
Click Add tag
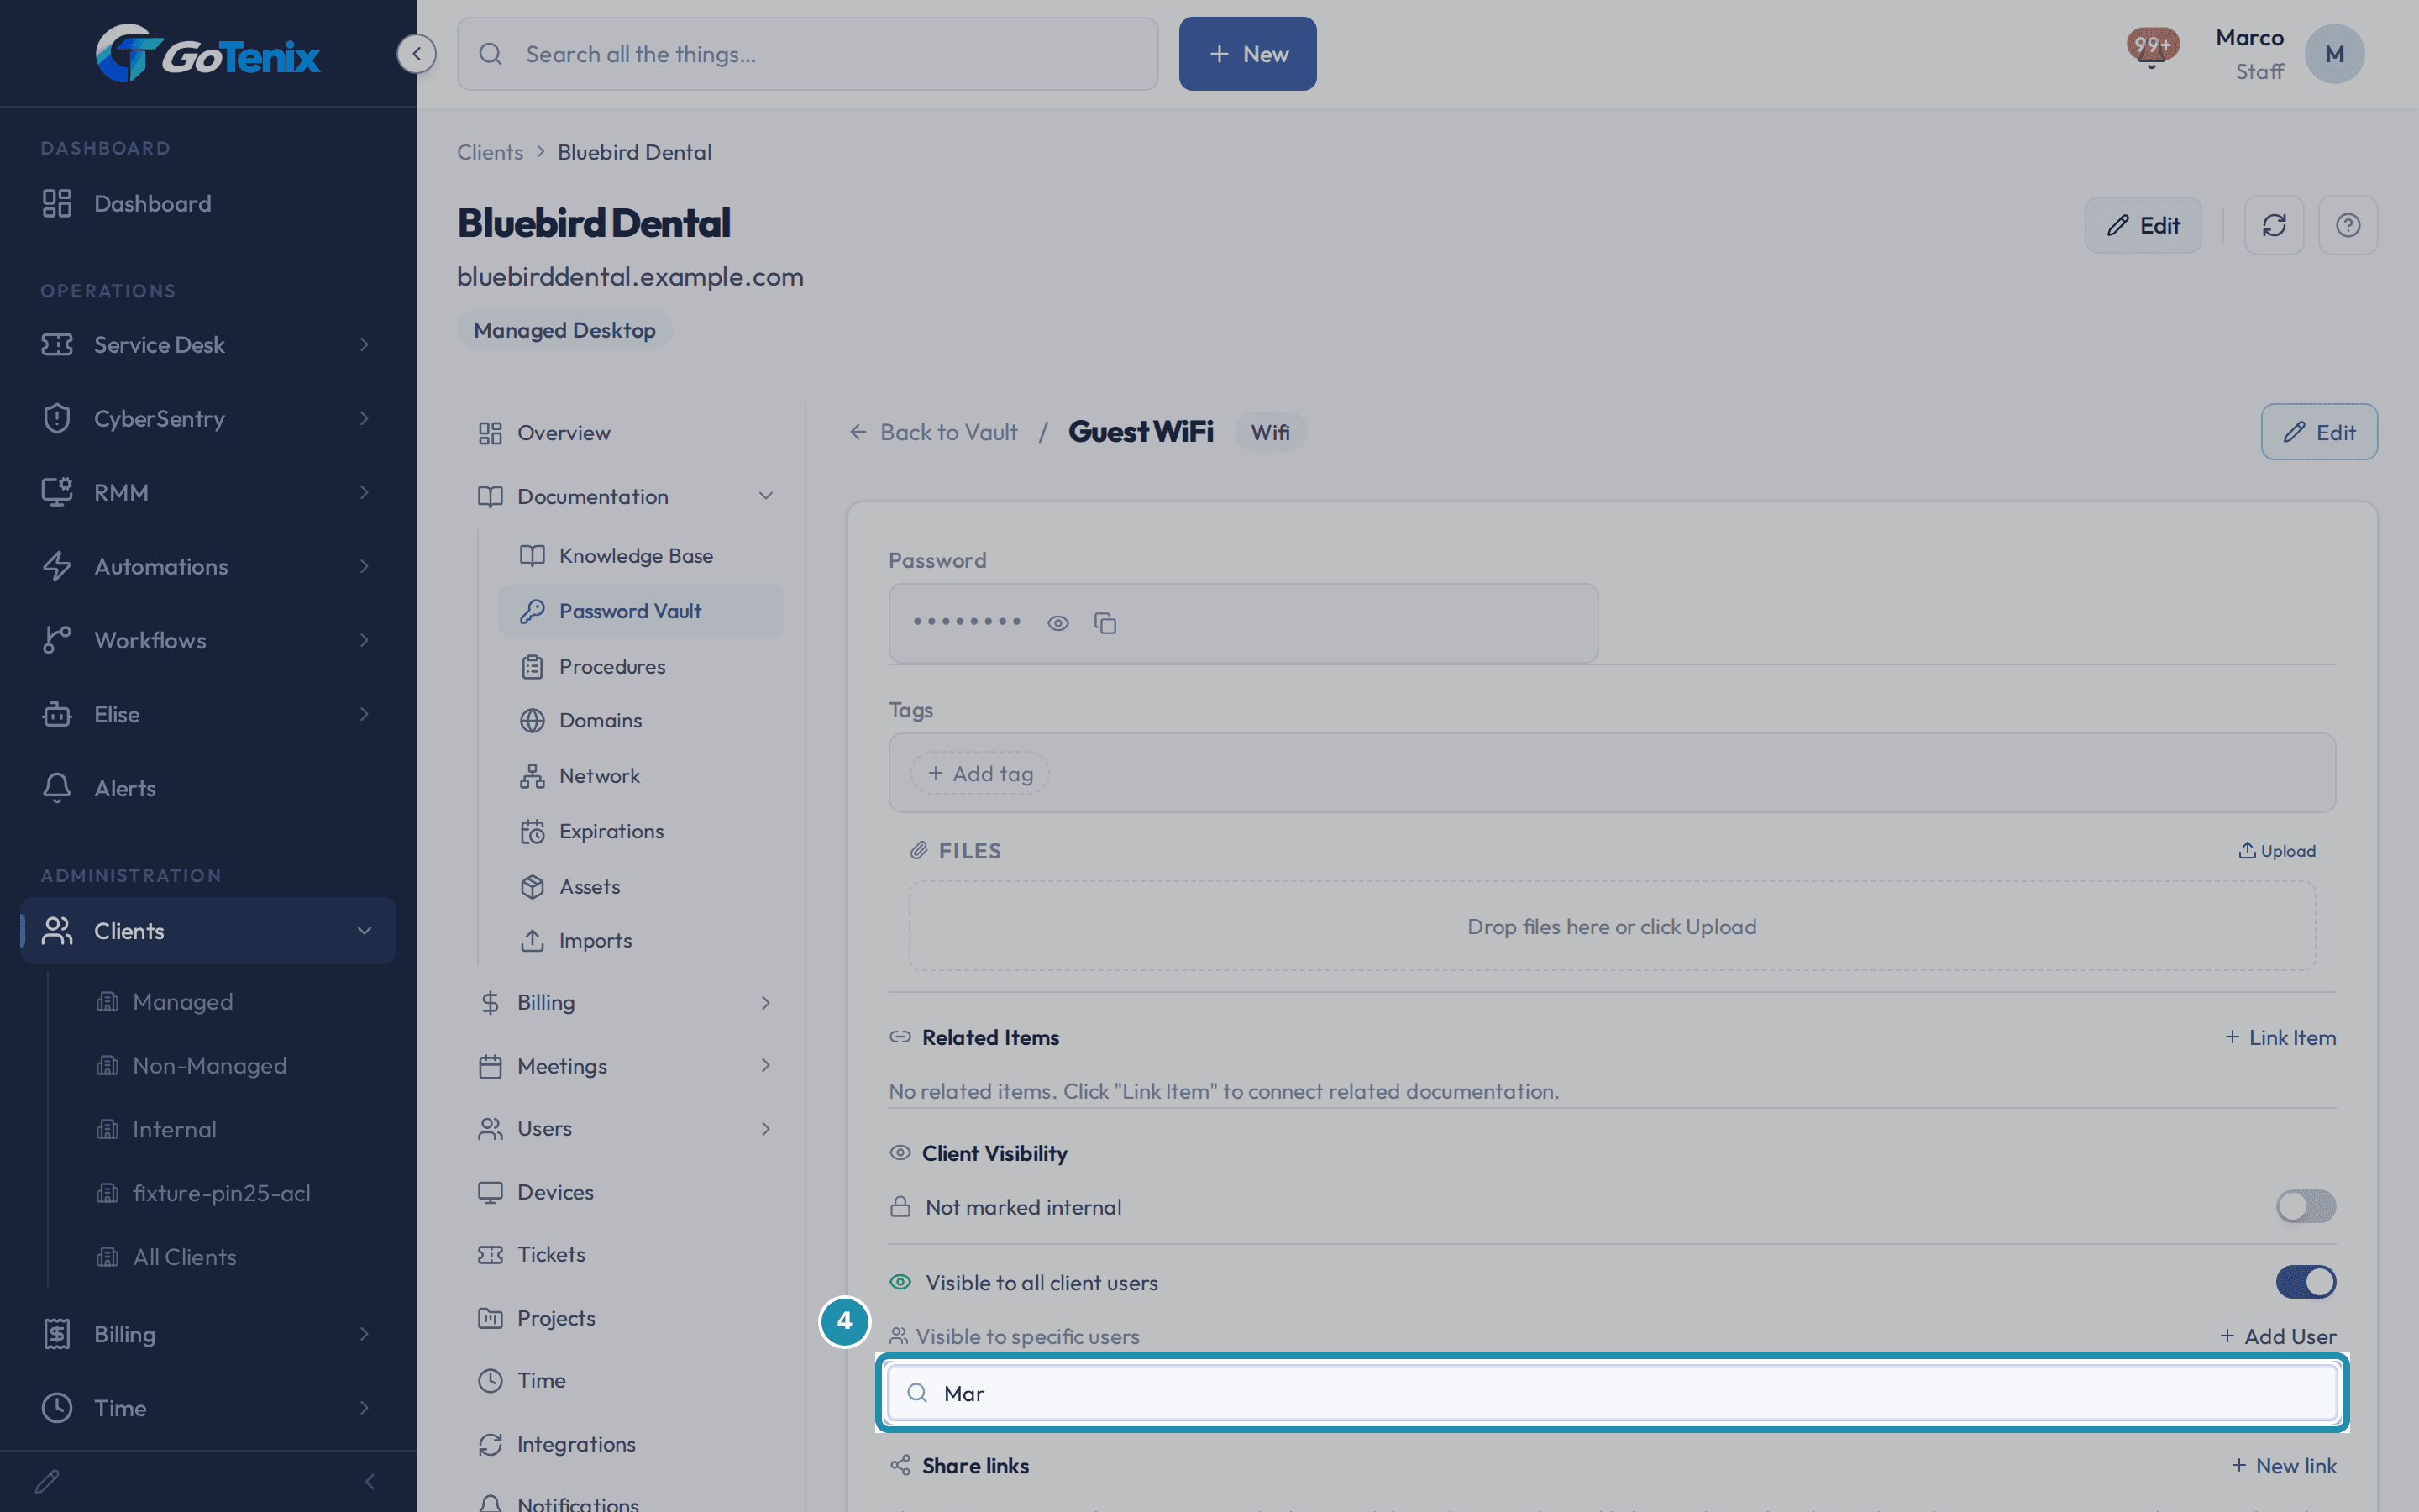(x=979, y=773)
